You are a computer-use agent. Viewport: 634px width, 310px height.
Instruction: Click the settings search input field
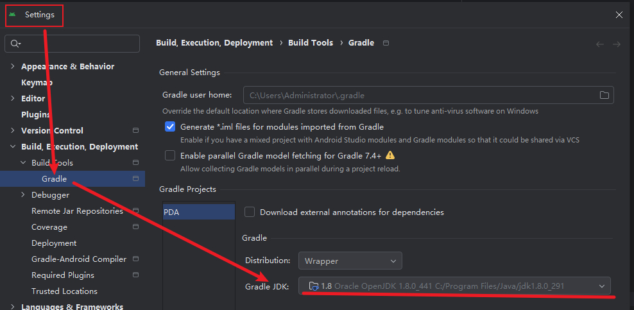72,44
